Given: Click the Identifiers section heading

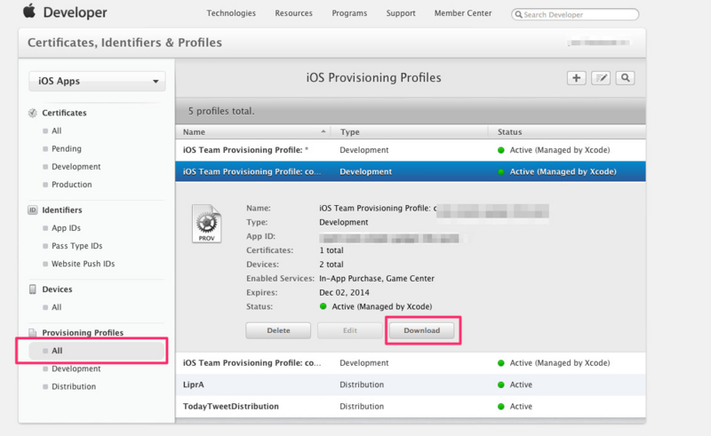Looking at the screenshot, I should pyautogui.click(x=61, y=210).
